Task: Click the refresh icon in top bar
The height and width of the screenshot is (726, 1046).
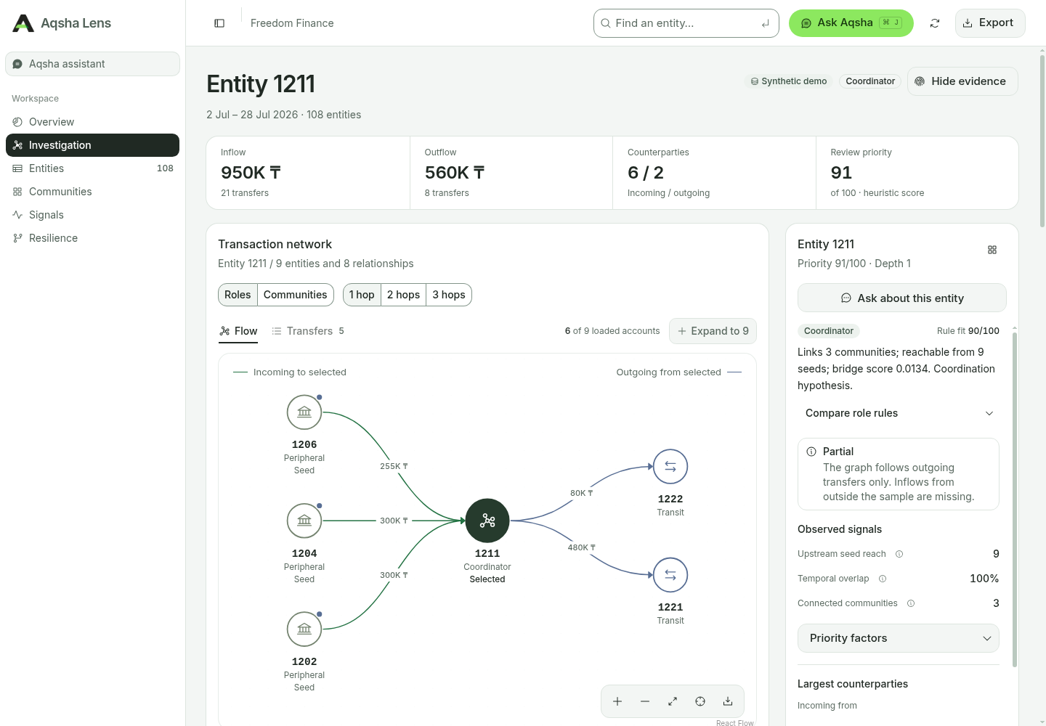Action: tap(935, 23)
